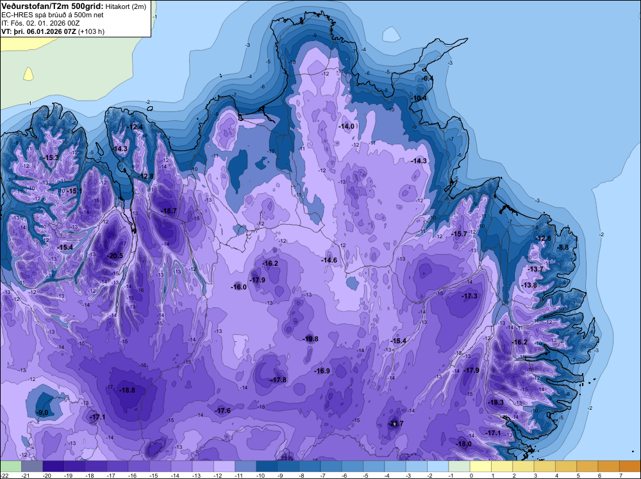Select the -13.8 temperature value
The height and width of the screenshot is (479, 641).
[529, 285]
